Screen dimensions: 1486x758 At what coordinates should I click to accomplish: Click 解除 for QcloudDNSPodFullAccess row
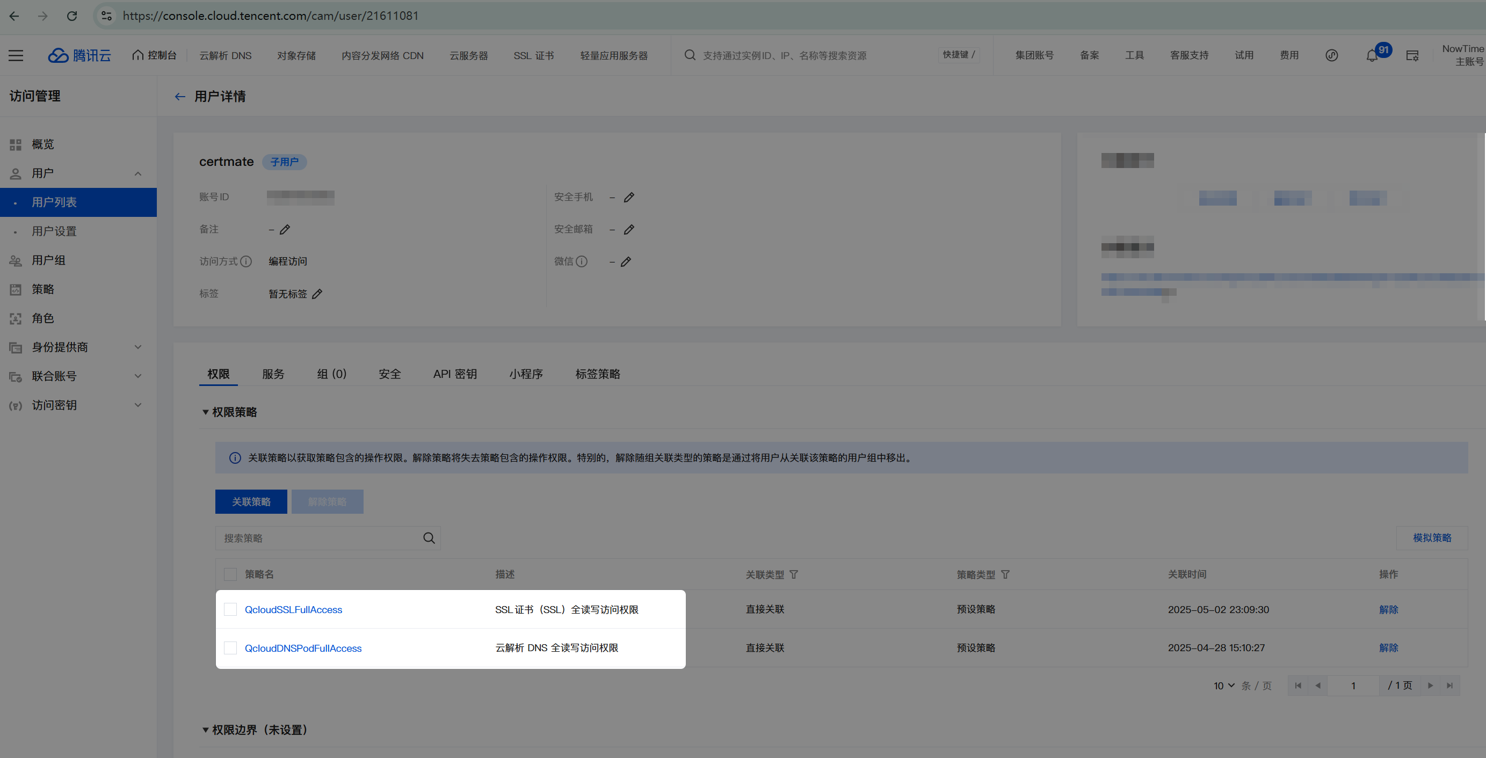pyautogui.click(x=1388, y=648)
